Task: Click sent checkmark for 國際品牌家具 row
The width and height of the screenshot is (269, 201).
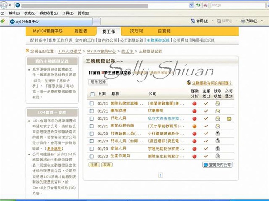Action: (x=206, y=104)
